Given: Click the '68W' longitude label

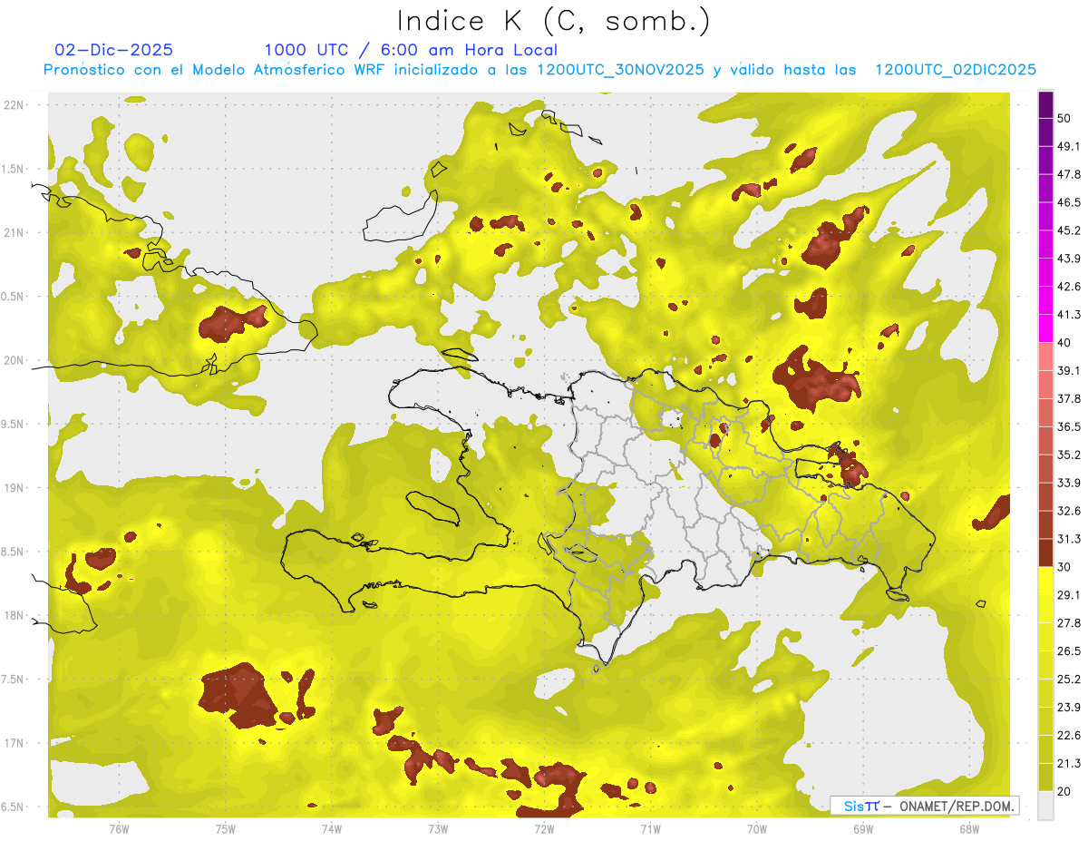Looking at the screenshot, I should [x=969, y=829].
